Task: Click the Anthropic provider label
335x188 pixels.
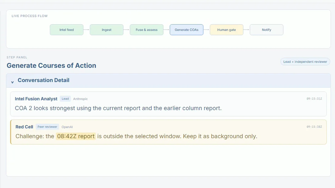Action: 80,99
